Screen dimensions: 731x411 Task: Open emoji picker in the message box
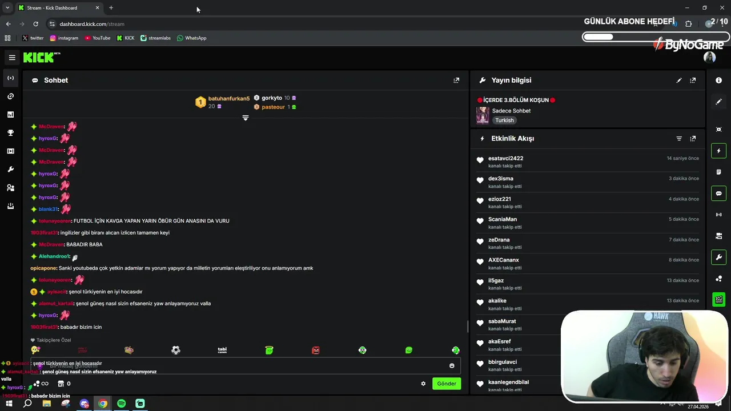click(x=452, y=365)
